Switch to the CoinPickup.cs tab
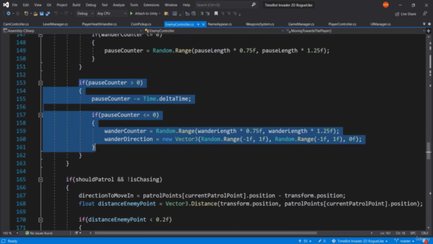 click(x=141, y=24)
